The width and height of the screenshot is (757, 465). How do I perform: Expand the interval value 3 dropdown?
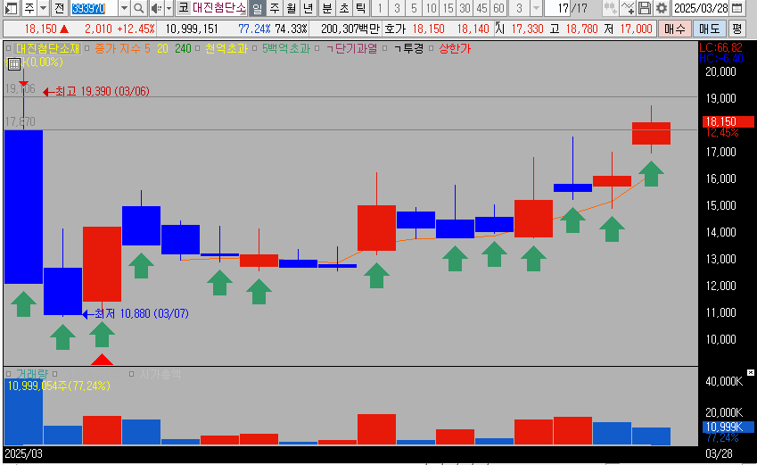coord(536,8)
